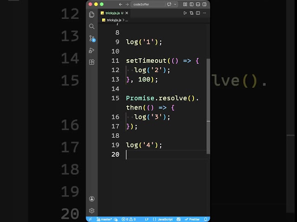Screen dimensions: 297x222
Task: Click the Prettier status item
Action: click(x=192, y=219)
